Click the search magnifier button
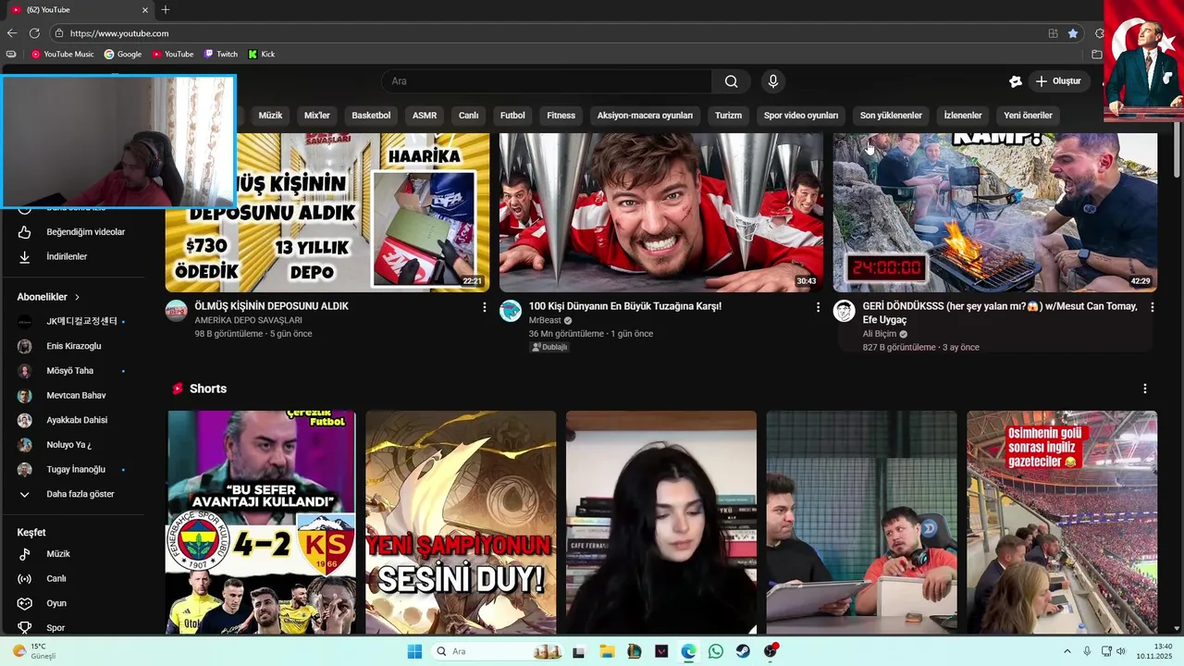The width and height of the screenshot is (1184, 666). point(731,81)
